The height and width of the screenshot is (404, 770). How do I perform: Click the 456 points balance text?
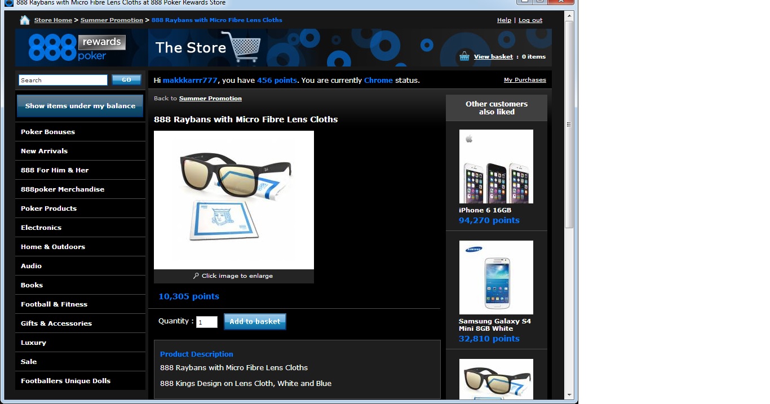click(277, 81)
